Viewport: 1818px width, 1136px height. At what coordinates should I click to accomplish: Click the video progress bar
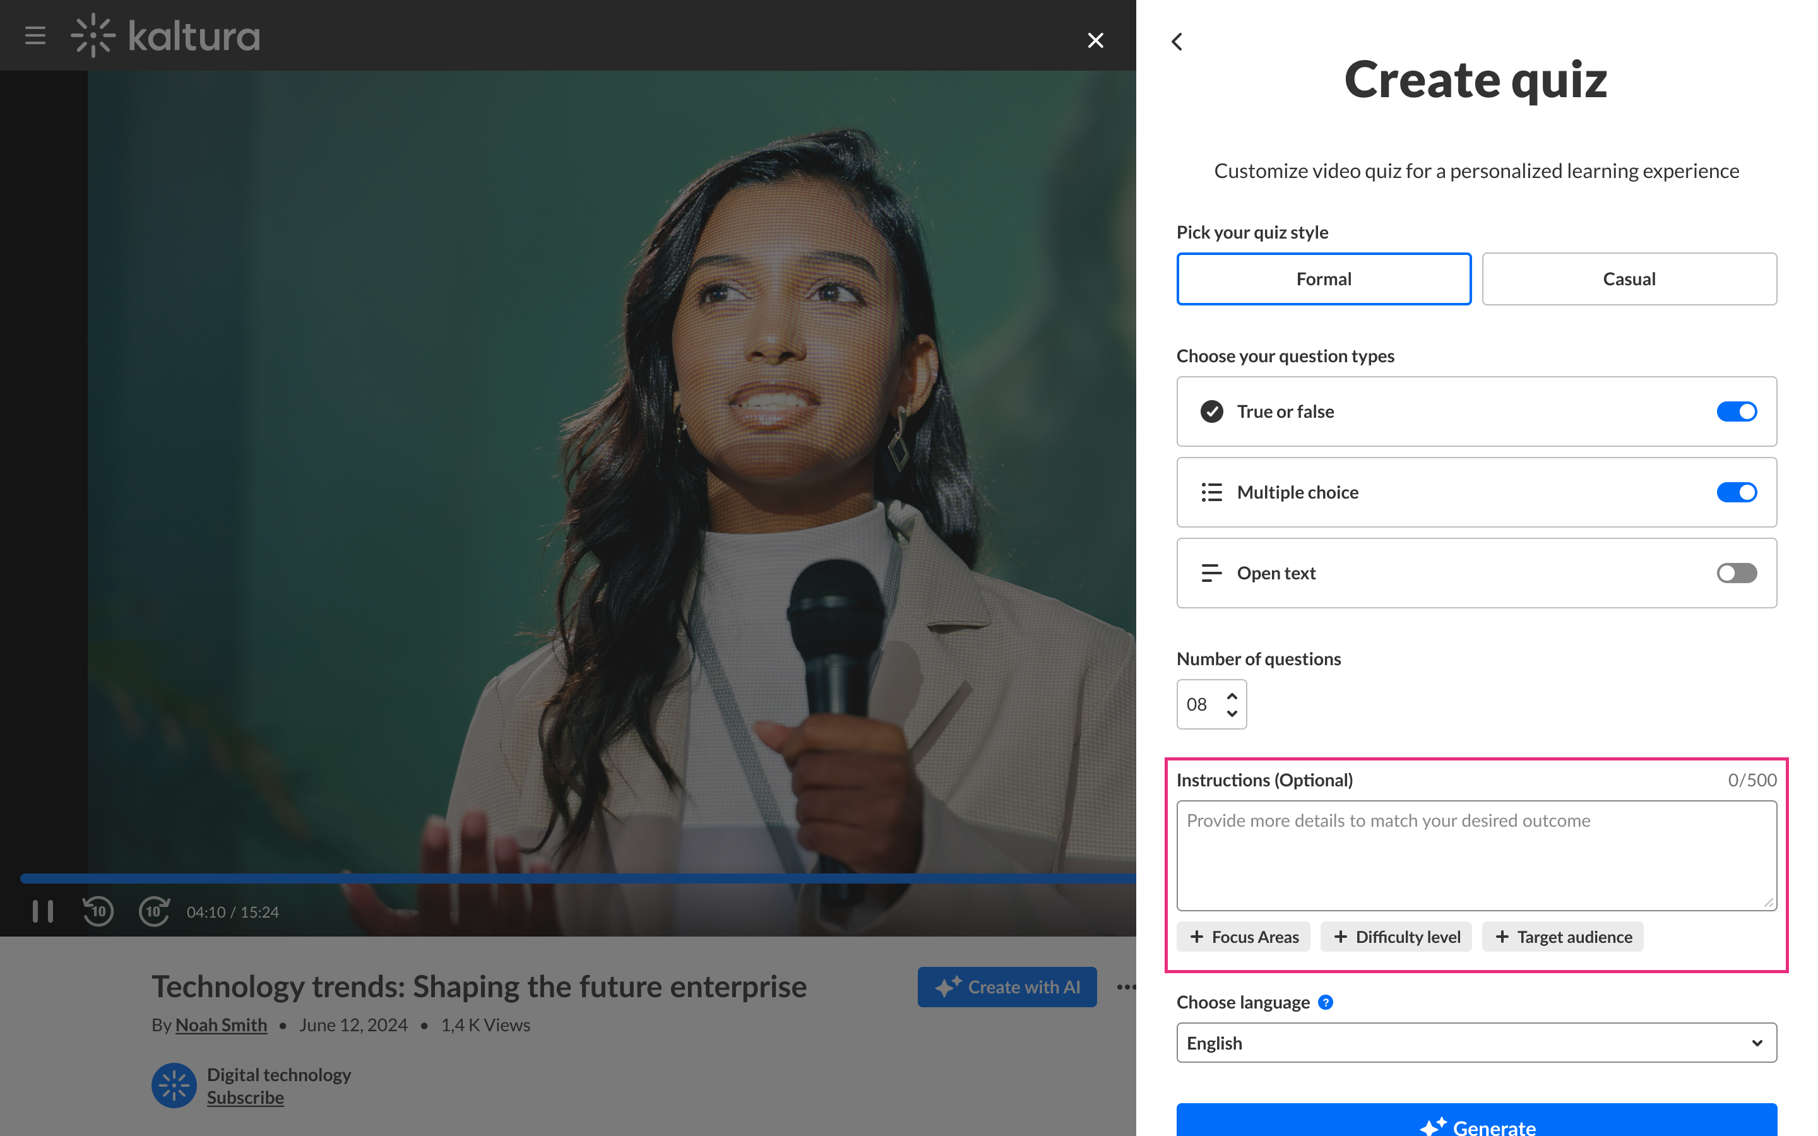click(571, 877)
